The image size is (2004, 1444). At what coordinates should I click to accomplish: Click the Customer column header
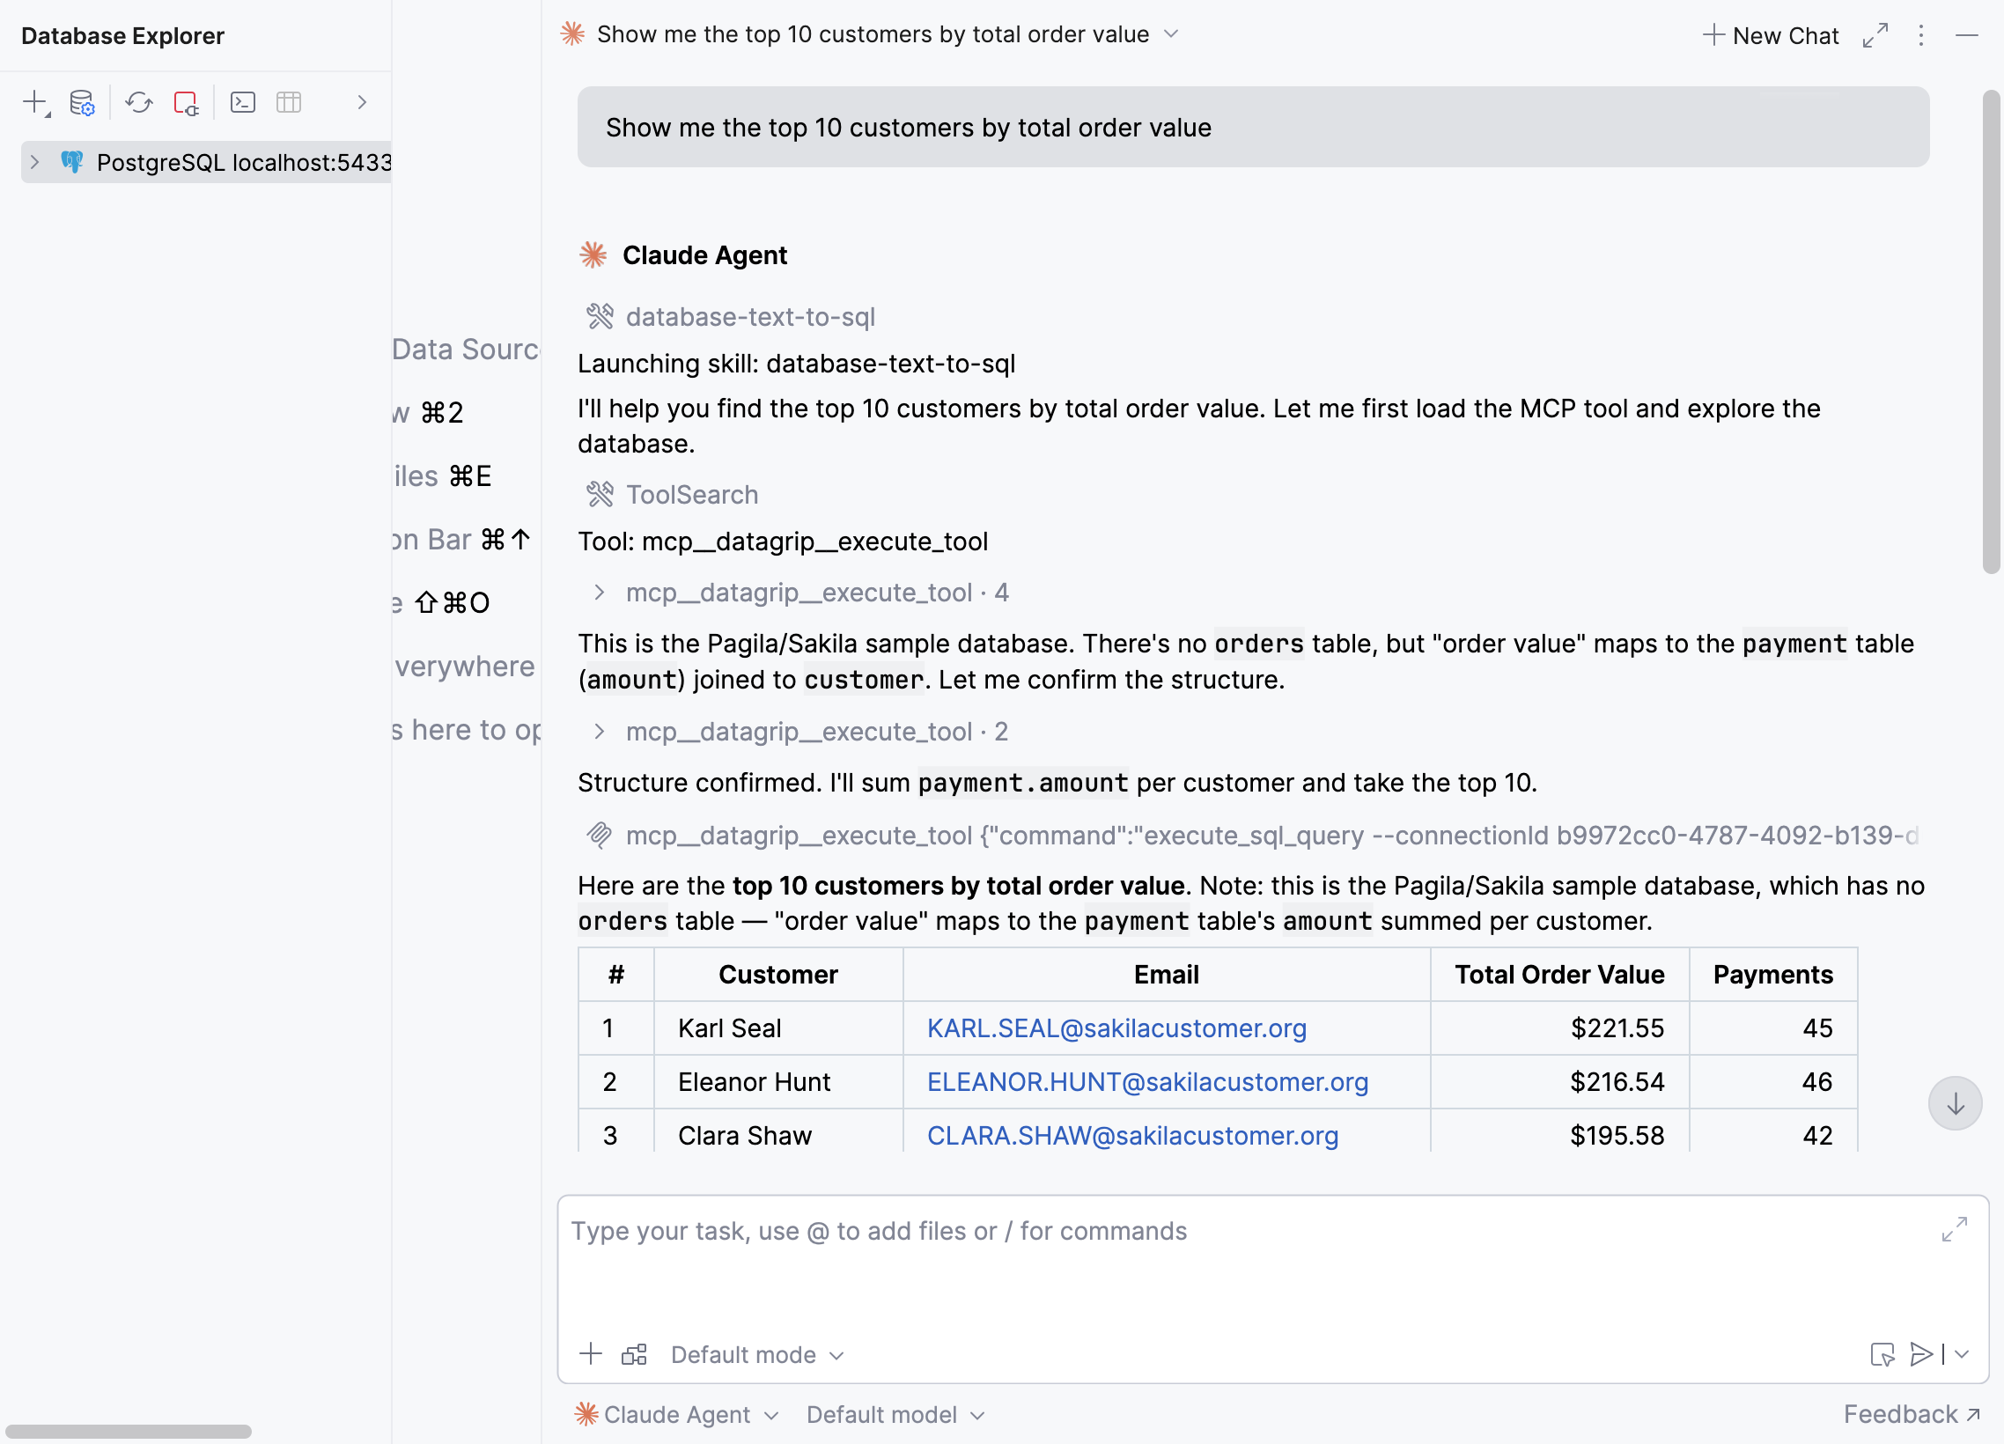[x=778, y=975]
